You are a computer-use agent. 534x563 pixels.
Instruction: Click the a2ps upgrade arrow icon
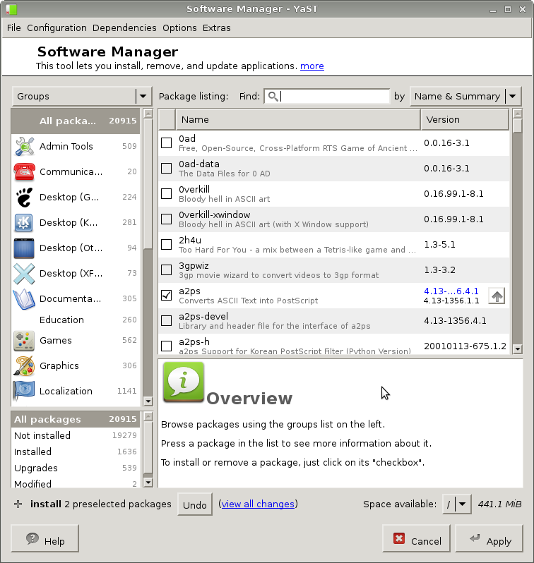497,296
